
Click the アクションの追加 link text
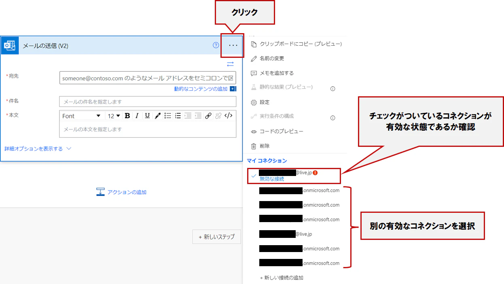[x=127, y=192]
